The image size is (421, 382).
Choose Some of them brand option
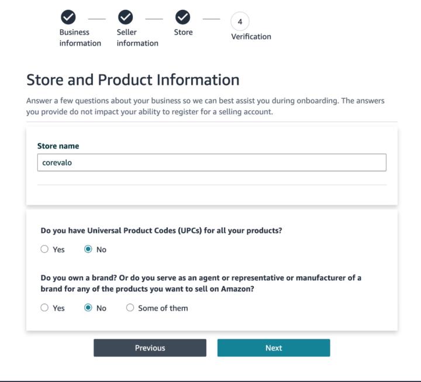point(130,308)
